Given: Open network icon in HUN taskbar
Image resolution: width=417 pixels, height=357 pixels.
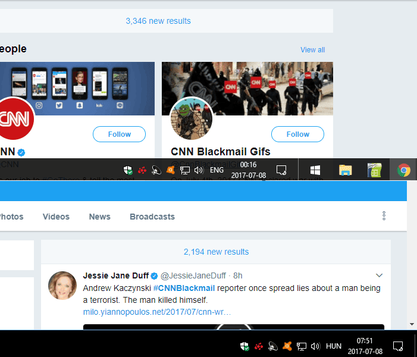Looking at the screenshot, I should pos(302,346).
